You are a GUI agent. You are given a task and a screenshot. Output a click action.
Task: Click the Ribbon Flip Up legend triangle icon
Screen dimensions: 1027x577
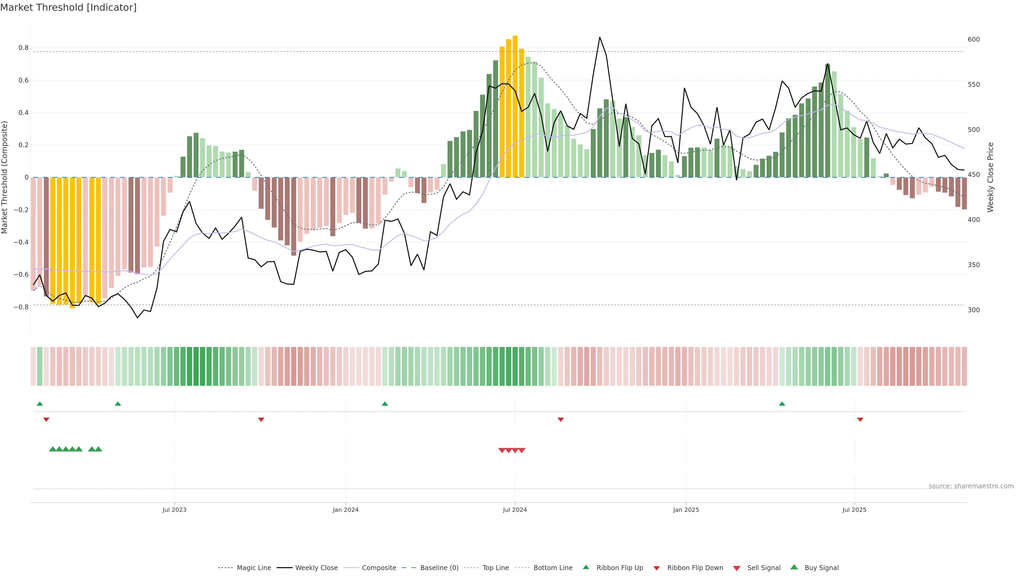coord(586,567)
